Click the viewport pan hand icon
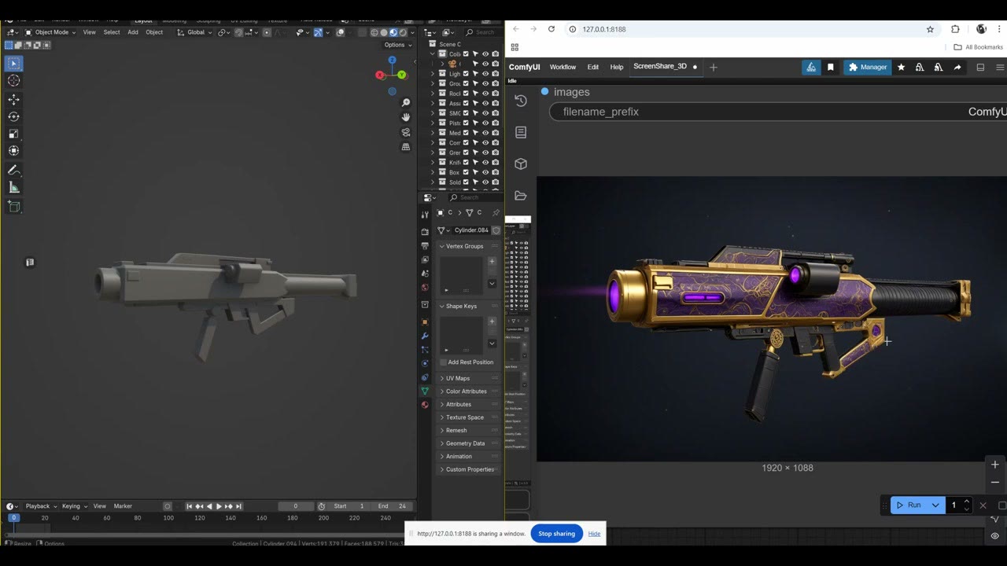 tap(406, 117)
